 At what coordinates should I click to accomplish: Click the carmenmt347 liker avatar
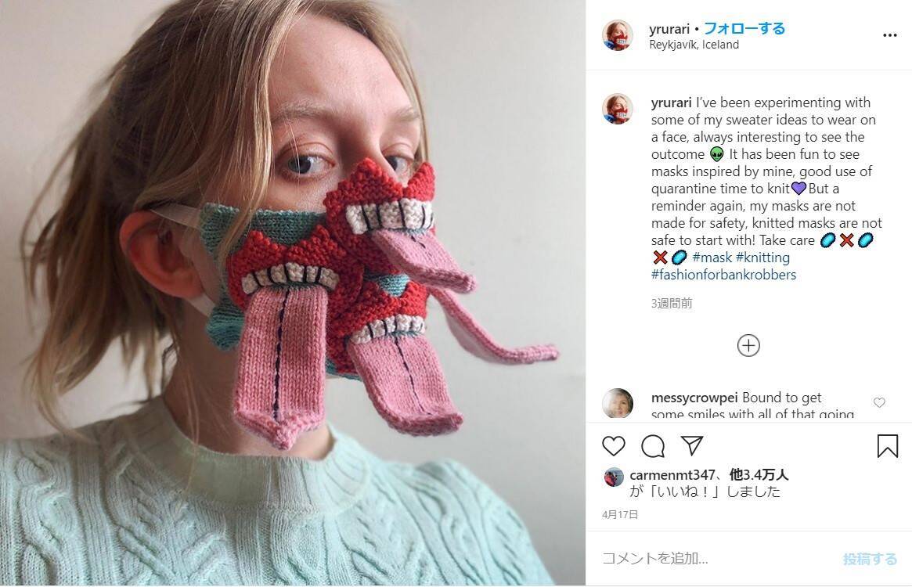[614, 477]
